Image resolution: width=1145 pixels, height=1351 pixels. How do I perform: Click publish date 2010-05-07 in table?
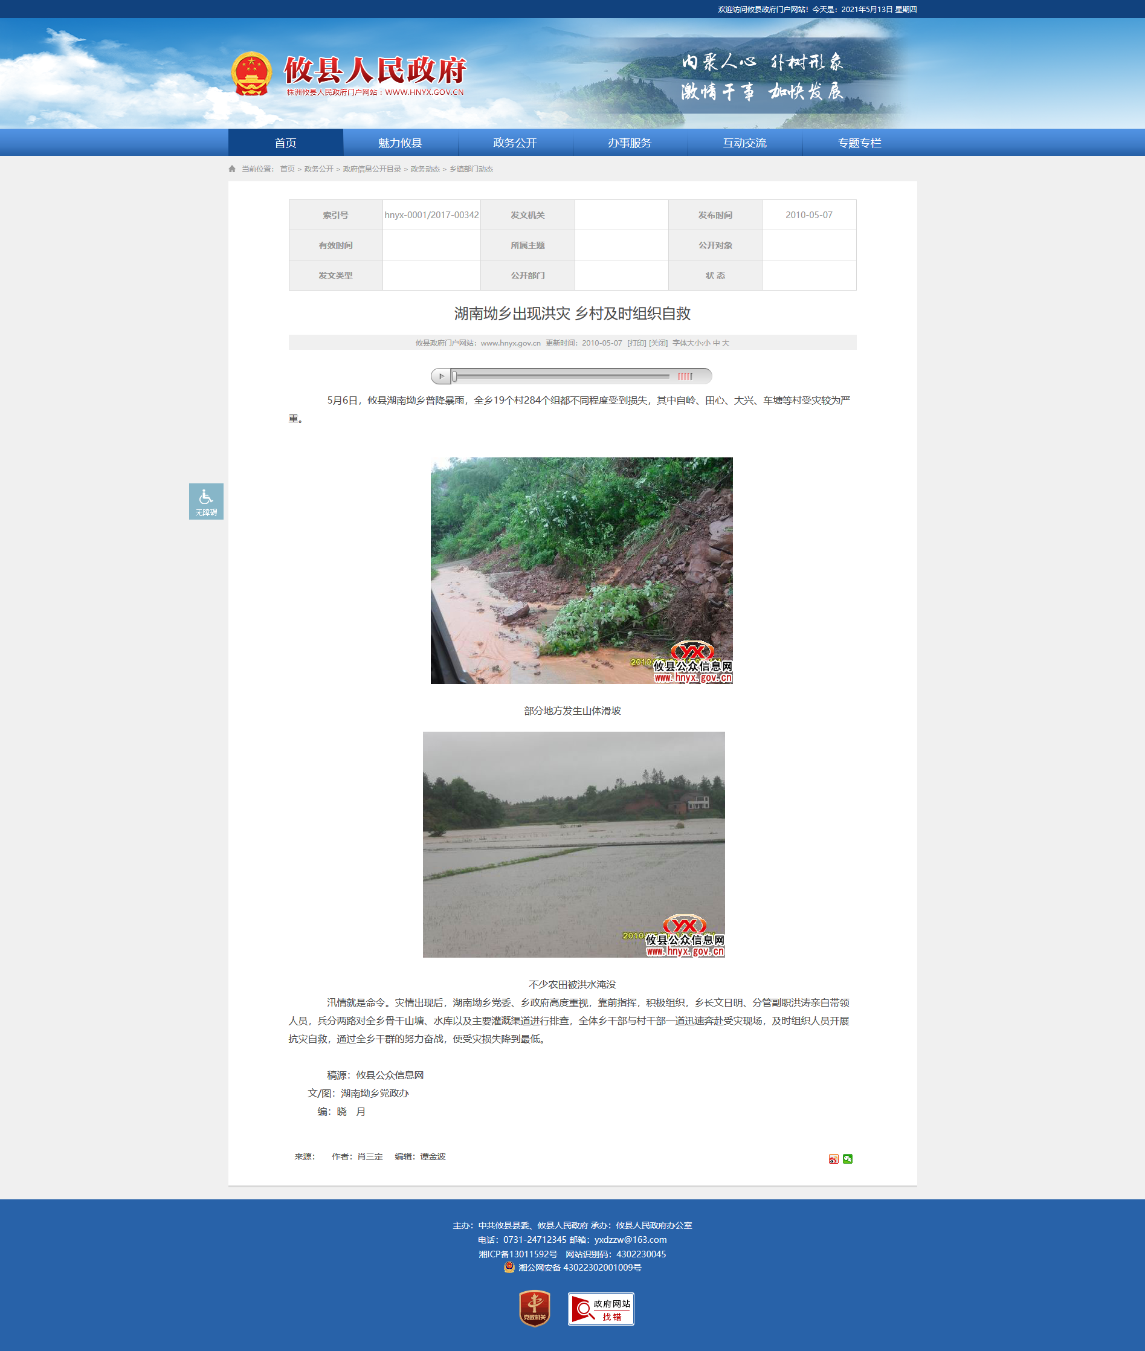coord(809,214)
